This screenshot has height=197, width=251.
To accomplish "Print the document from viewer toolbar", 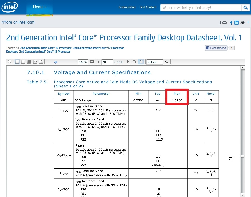I will tap(10, 62).
